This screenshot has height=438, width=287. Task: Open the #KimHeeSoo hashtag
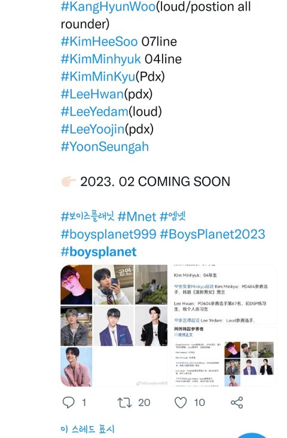point(99,42)
